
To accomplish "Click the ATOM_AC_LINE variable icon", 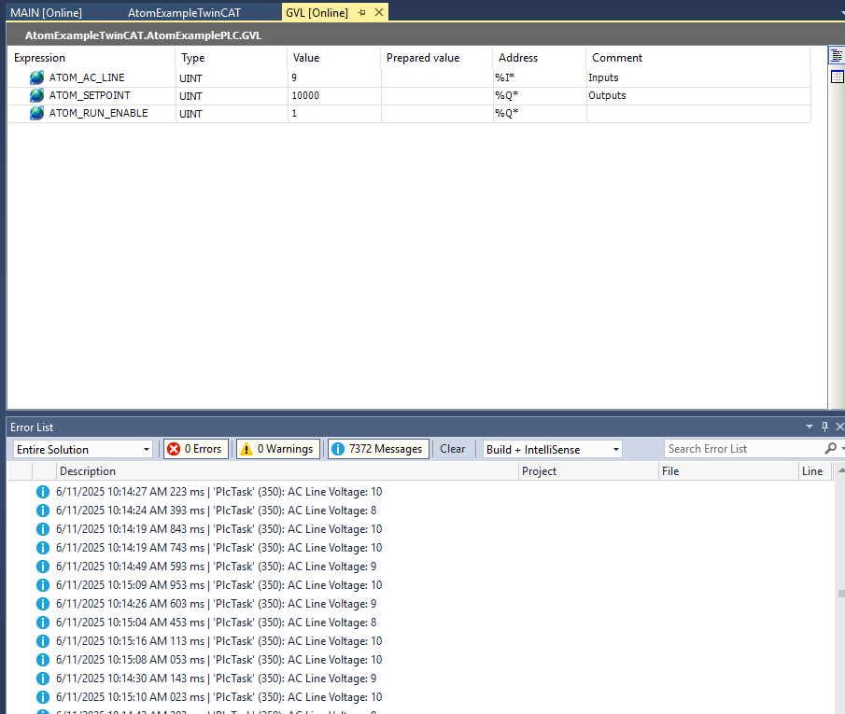I will pos(36,77).
